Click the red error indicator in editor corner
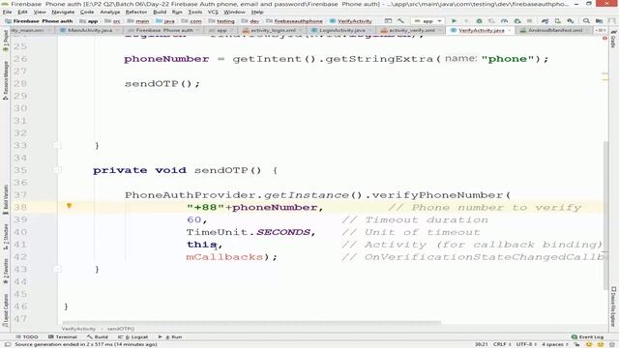This screenshot has width=619, height=348. [604, 39]
